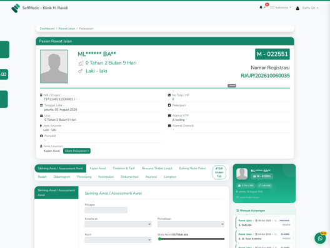
Task: Open the Daffa QA user menu
Action: (310, 8)
